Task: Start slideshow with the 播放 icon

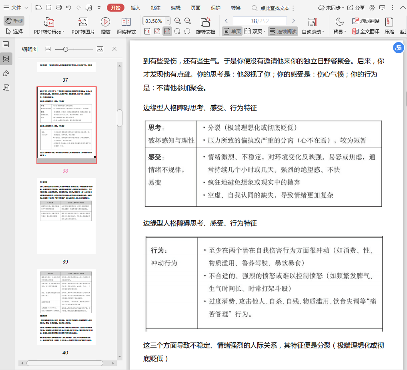Action: coord(106,22)
